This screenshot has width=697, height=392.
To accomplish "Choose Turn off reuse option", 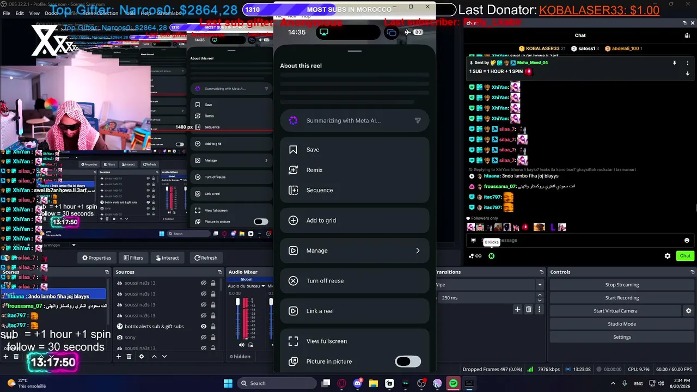I will pos(354,281).
